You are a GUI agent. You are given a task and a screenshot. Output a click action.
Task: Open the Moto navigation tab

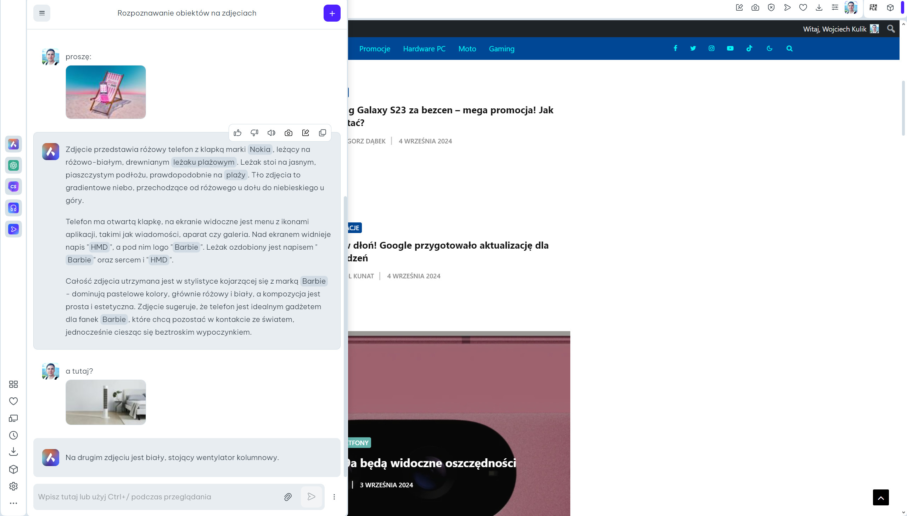coord(467,49)
